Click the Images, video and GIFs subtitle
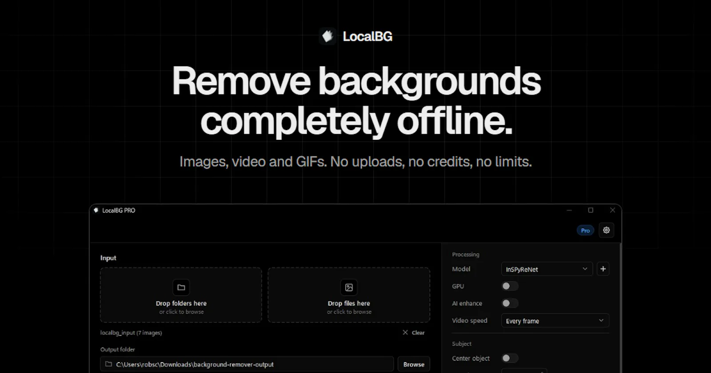 pyautogui.click(x=355, y=162)
